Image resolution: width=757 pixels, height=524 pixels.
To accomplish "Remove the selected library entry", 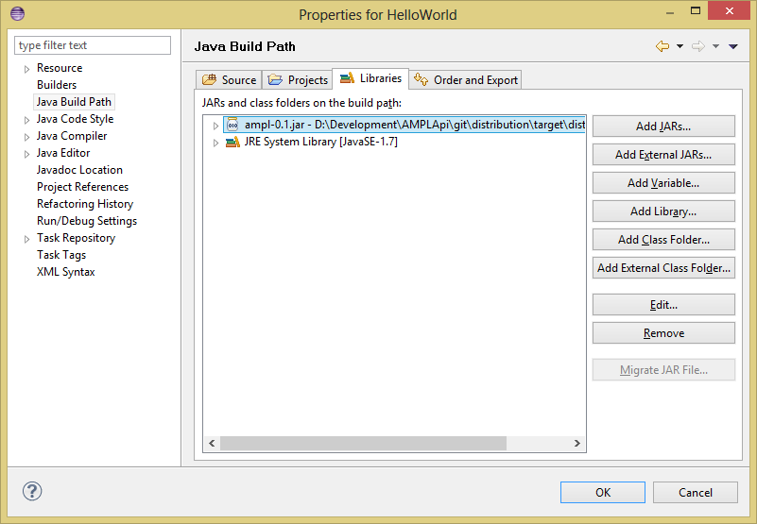I will click(x=663, y=333).
